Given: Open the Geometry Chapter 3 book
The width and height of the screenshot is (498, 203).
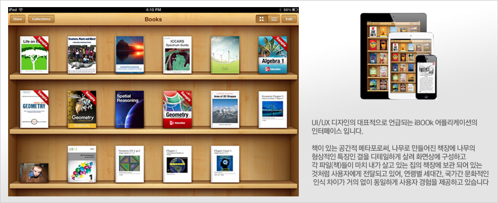Looking at the screenshot, I should coord(273,110).
